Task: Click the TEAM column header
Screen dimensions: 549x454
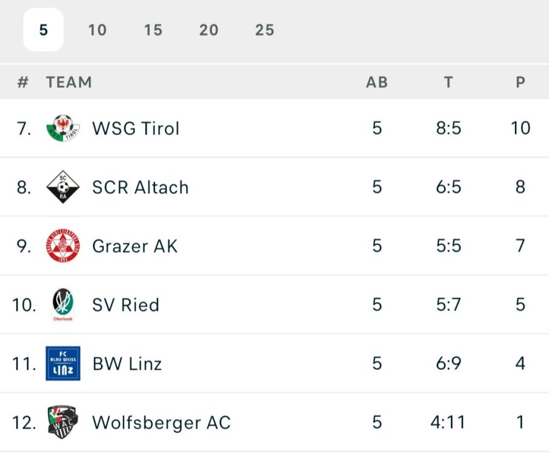Action: 69,82
